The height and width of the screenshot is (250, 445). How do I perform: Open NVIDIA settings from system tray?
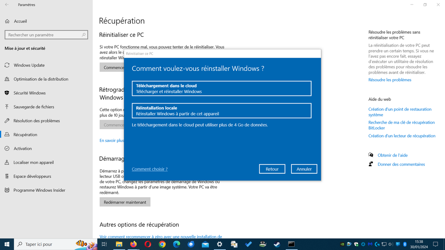pyautogui.click(x=342, y=244)
